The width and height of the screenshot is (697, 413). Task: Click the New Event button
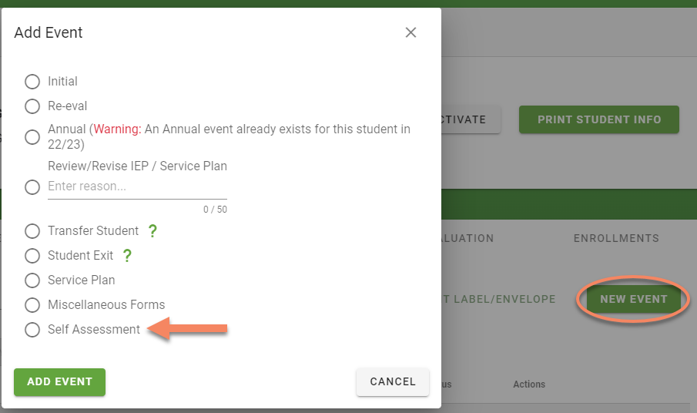[633, 299]
